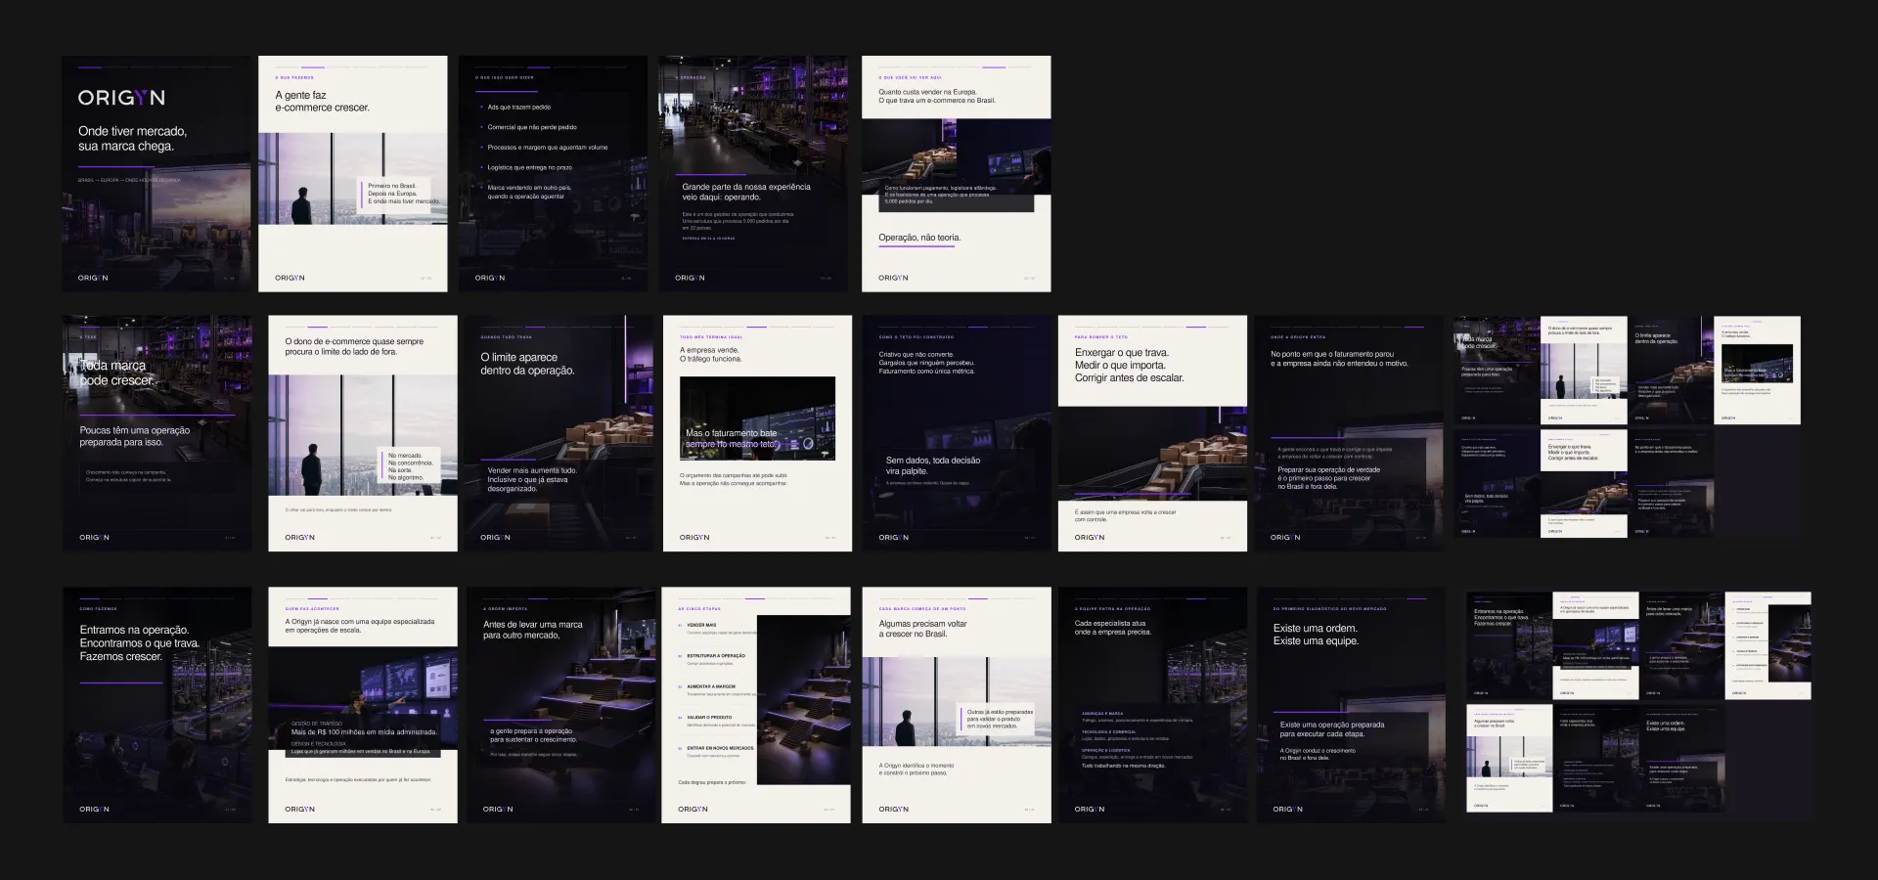The width and height of the screenshot is (1878, 880).
Task: Click the text 'Ads que trazem pedido'
Action: 519,108
